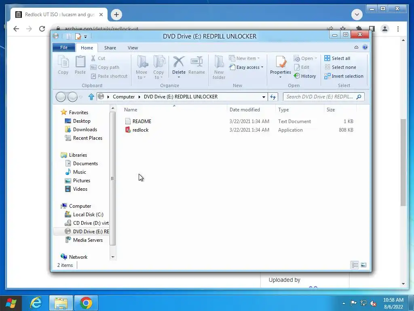Image resolution: width=414 pixels, height=311 pixels.
Task: Open Customize Quick Access Toolbar dropdown
Action: point(86,37)
